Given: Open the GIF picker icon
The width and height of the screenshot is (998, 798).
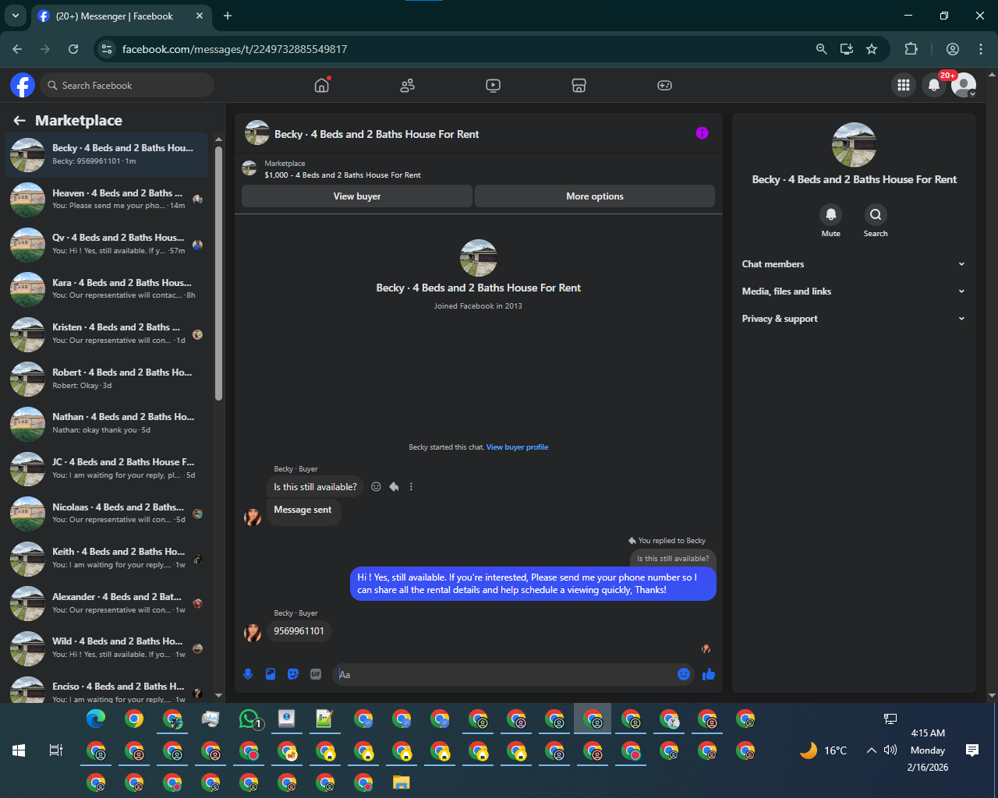Looking at the screenshot, I should [316, 674].
